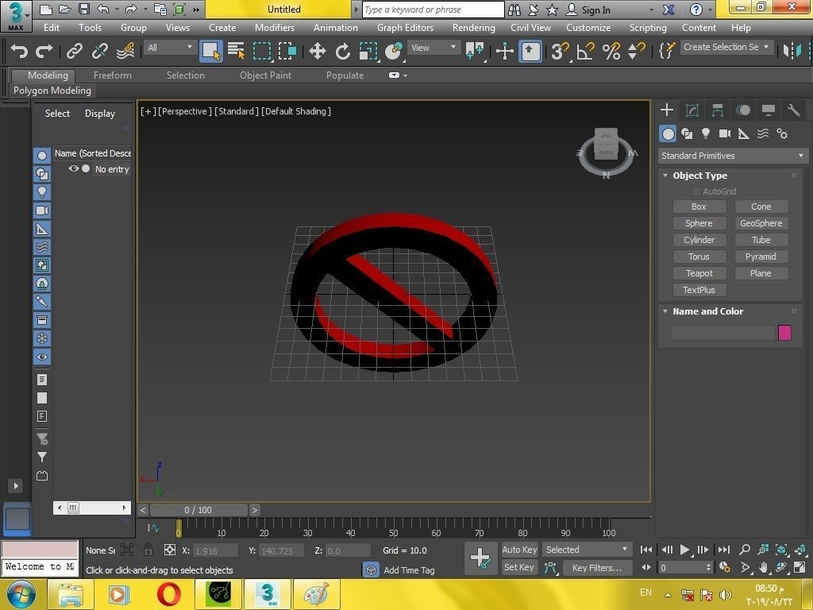The height and width of the screenshot is (610, 813).
Task: Open the Hierarchy command panel tab
Action: [x=718, y=110]
